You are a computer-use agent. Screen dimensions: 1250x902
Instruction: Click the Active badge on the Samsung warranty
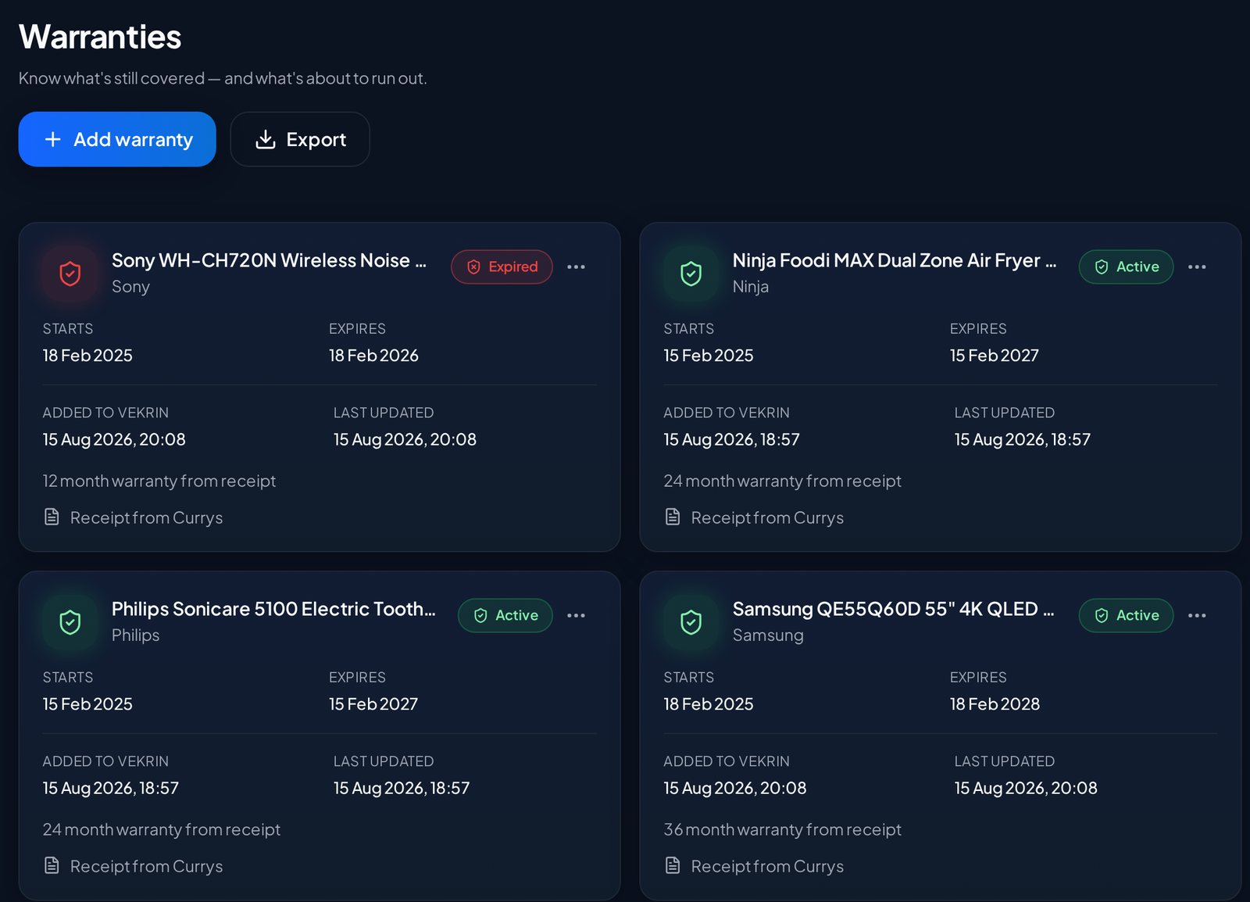[x=1126, y=616]
